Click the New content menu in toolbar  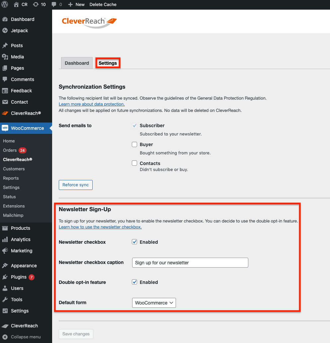point(76,5)
